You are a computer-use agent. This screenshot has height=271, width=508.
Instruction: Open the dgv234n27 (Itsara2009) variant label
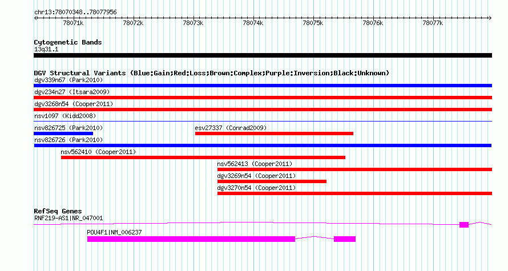tap(72, 92)
